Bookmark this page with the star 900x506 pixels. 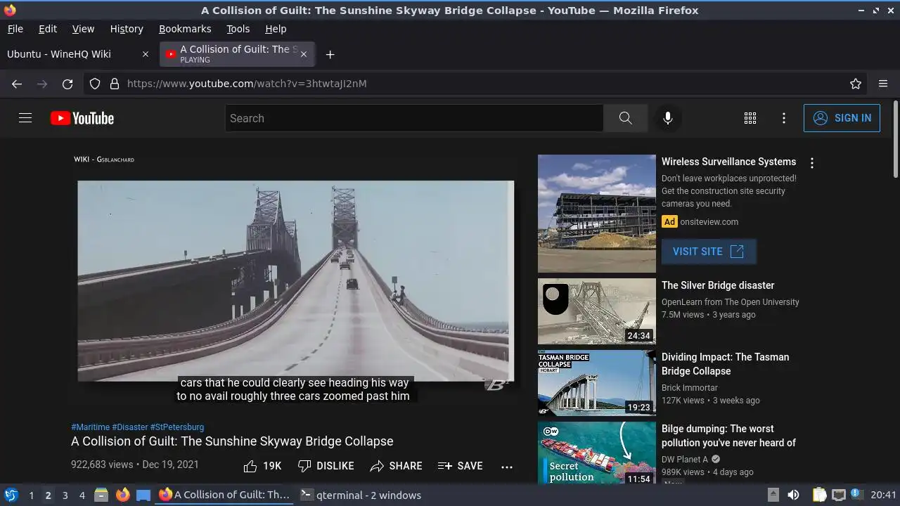856,84
